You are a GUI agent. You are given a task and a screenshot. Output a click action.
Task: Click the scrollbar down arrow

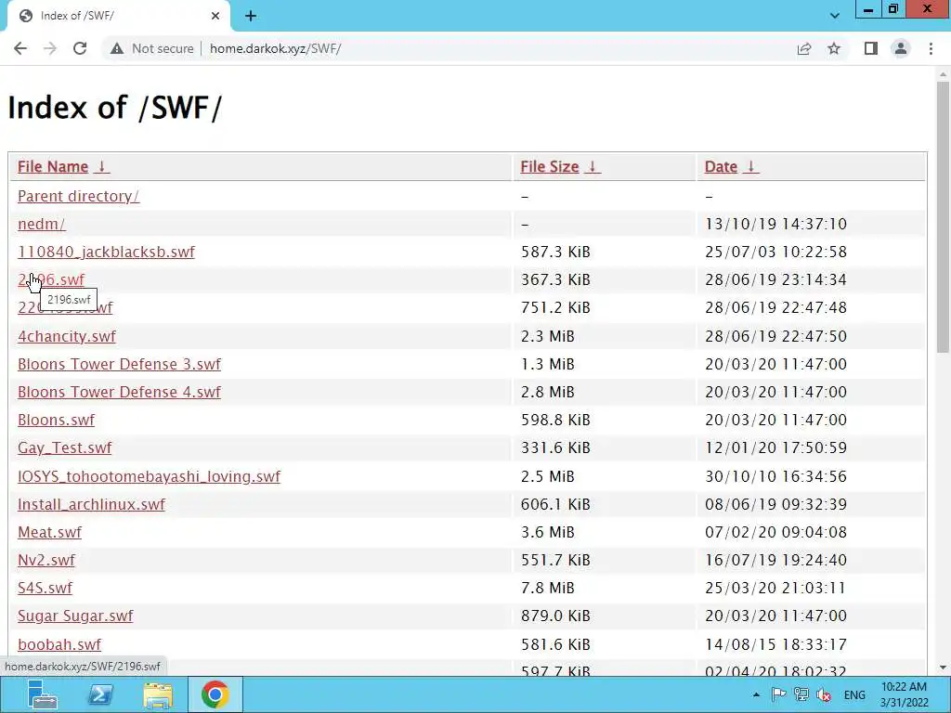[943, 668]
